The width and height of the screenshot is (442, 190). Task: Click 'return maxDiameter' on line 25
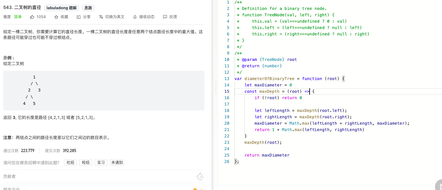coord(267,155)
